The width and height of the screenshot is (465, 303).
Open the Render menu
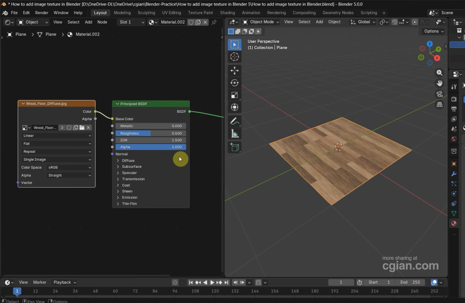pyautogui.click(x=41, y=13)
